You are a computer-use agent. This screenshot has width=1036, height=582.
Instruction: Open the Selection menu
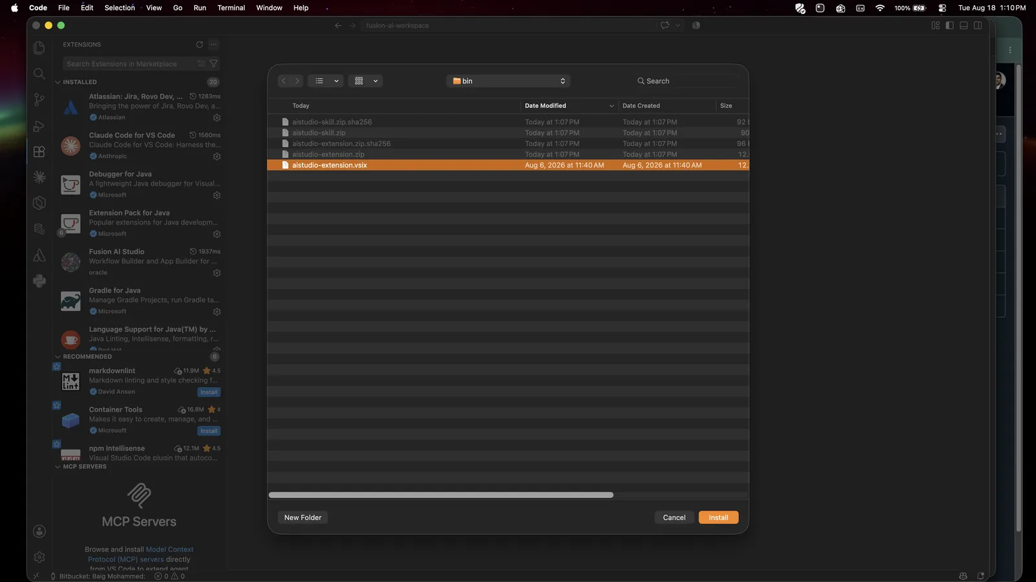(x=120, y=8)
